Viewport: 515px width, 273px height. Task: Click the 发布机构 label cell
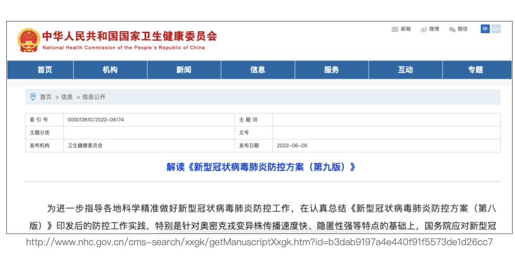point(44,145)
